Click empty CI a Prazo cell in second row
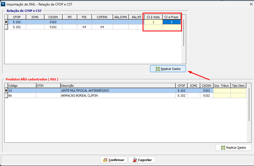The width and height of the screenshot is (254, 166). pos(172,27)
